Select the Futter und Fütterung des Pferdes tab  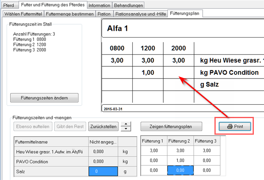coord(53,5)
